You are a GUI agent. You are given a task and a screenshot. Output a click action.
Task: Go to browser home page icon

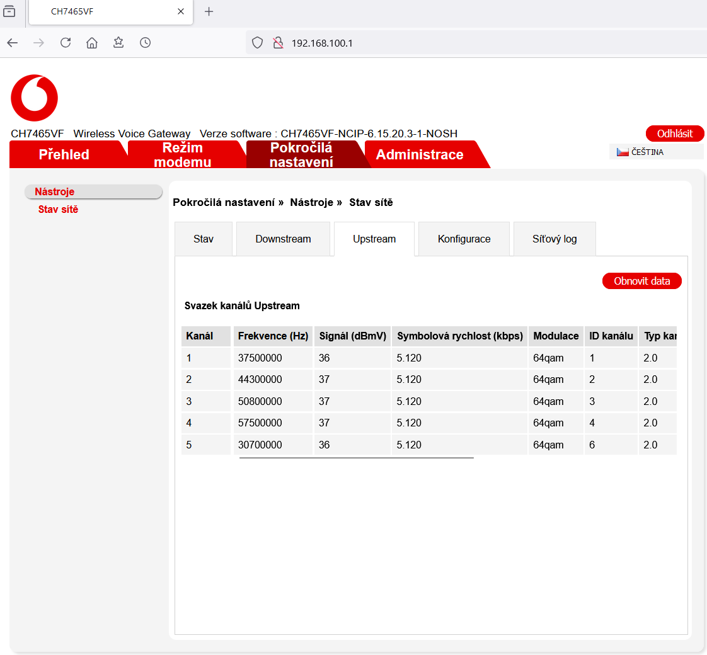point(92,43)
